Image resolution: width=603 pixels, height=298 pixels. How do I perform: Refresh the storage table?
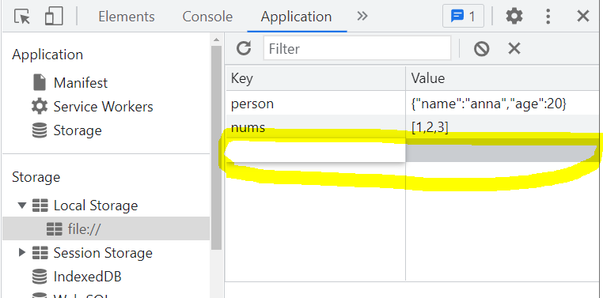[244, 48]
